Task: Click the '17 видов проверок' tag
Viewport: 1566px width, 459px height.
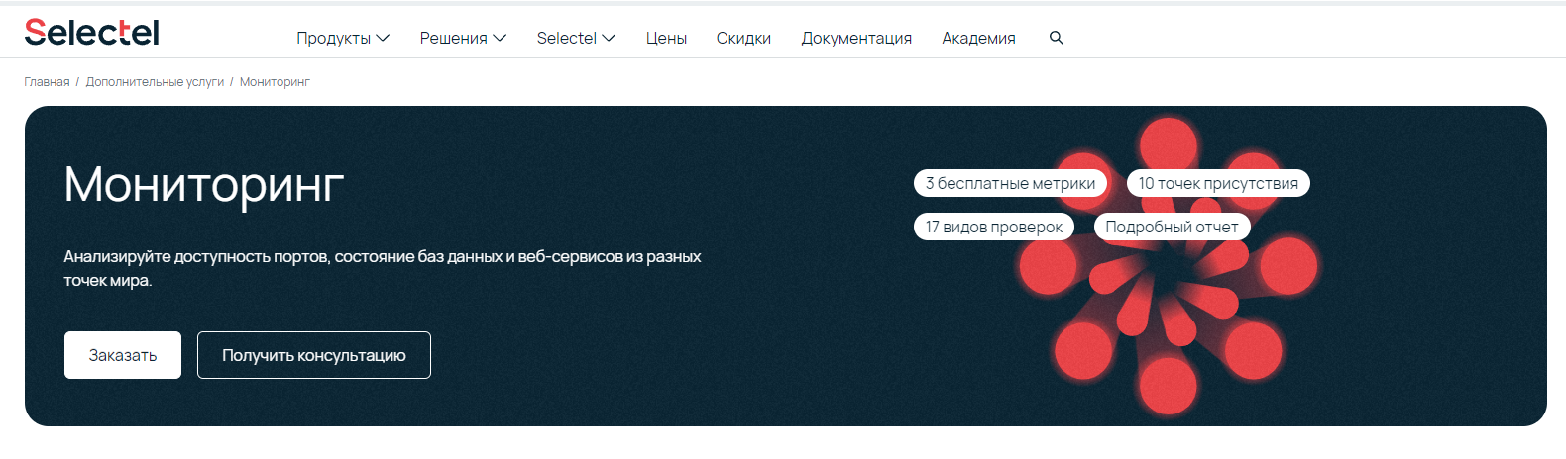Action: [994, 227]
